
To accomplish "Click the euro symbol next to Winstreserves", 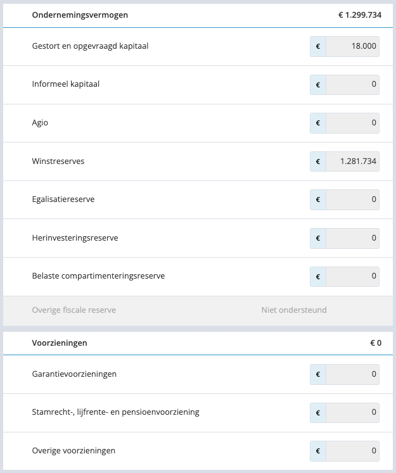I will (x=318, y=161).
